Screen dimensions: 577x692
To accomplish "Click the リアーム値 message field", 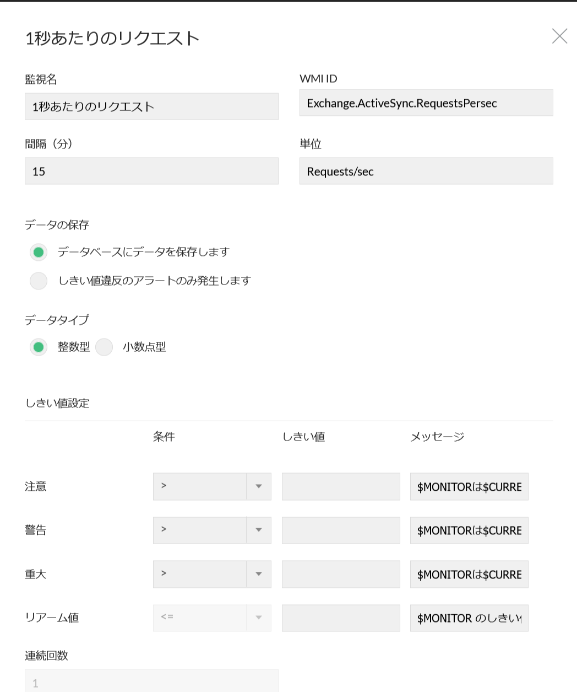I will [469, 618].
